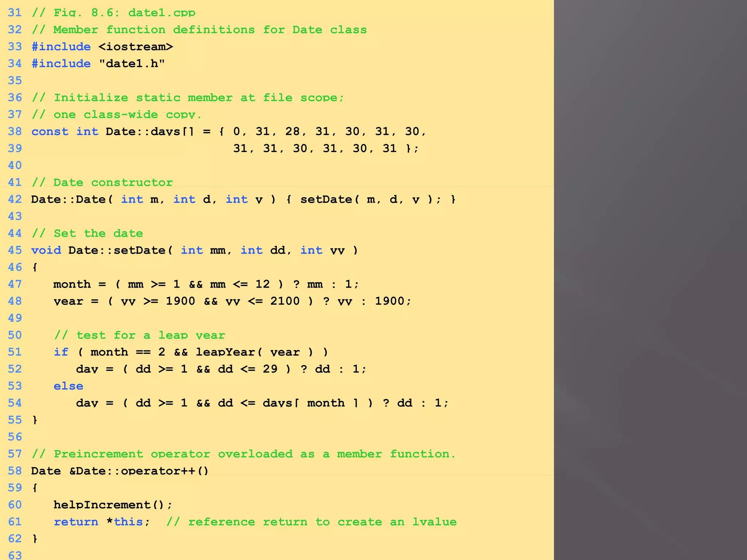Select the comment '// Initialize static member at file scope;'
747x560 pixels.
pos(188,97)
